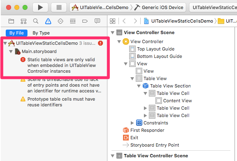The height and width of the screenshot is (161, 237).
Task: Show the Symbol navigator hierarchy icon
Action: (x=23, y=21)
